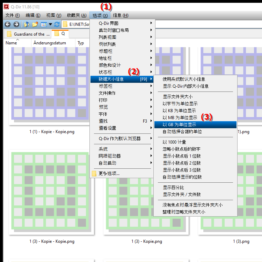Click the 选项 (X) menu
This screenshot has height=262, width=262.
[100, 15]
